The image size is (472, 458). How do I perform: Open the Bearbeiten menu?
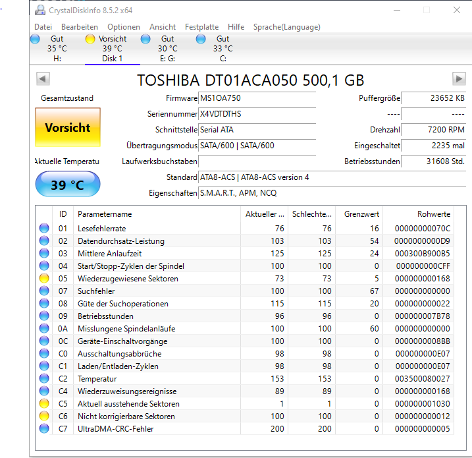[80, 27]
